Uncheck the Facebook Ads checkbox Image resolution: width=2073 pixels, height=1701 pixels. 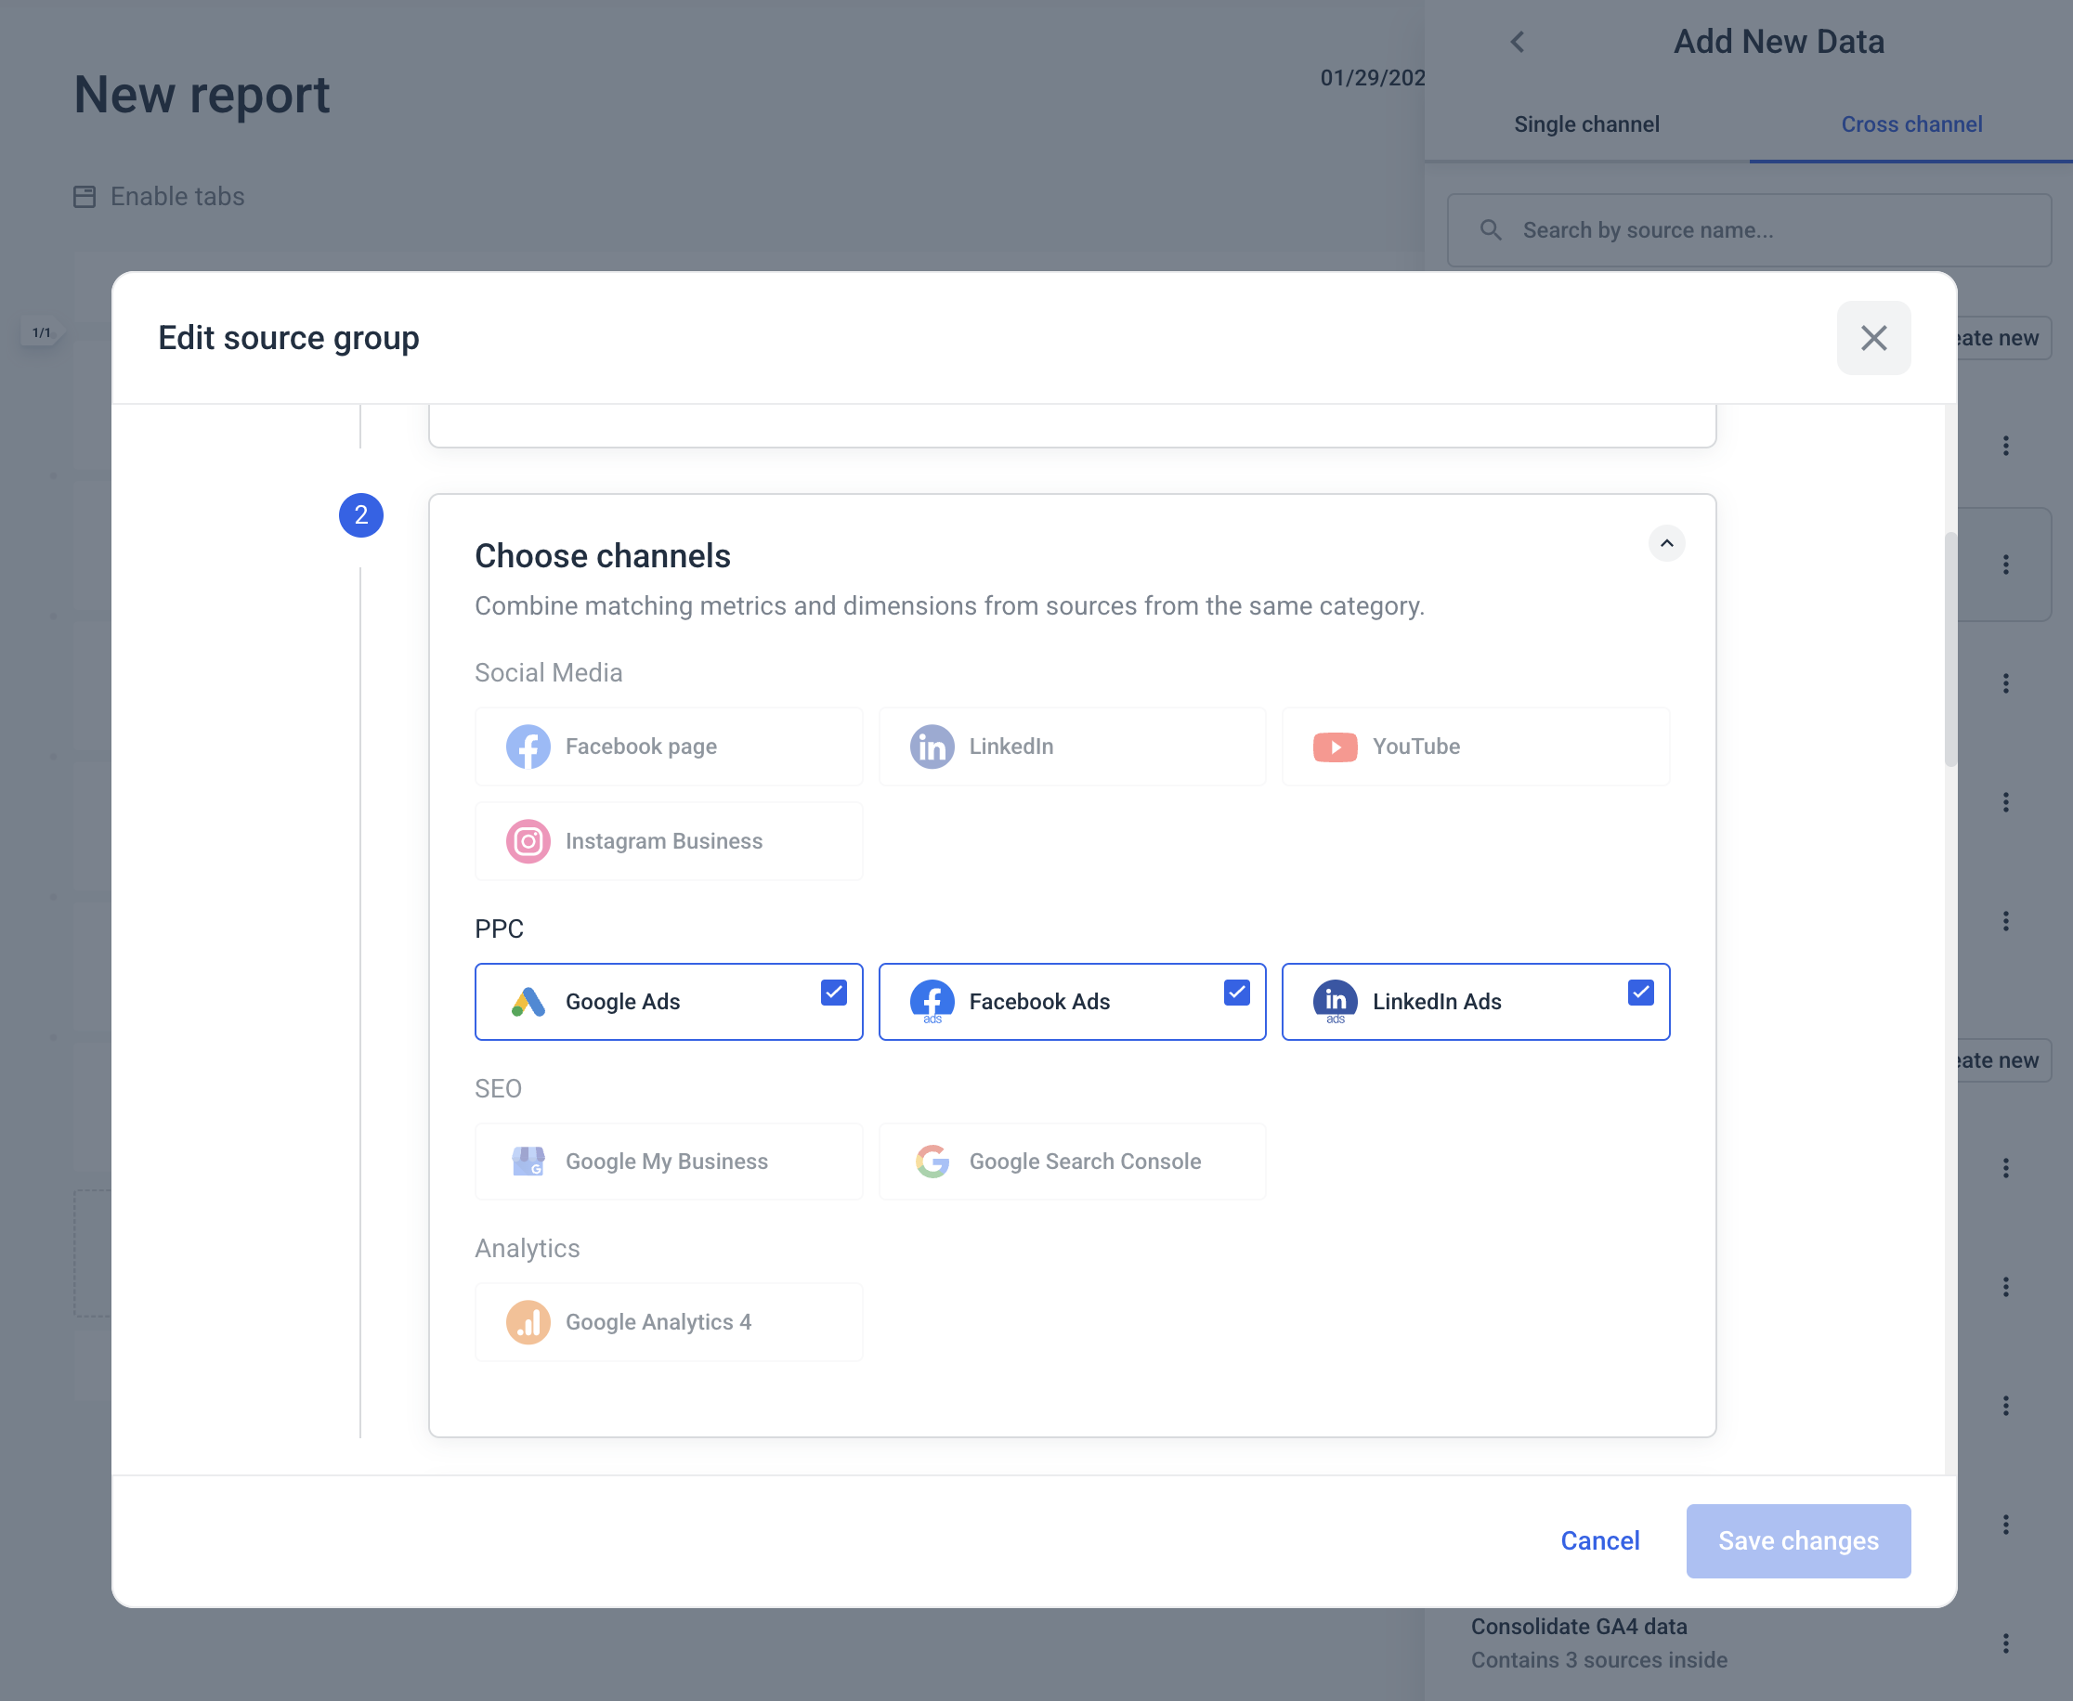point(1236,993)
